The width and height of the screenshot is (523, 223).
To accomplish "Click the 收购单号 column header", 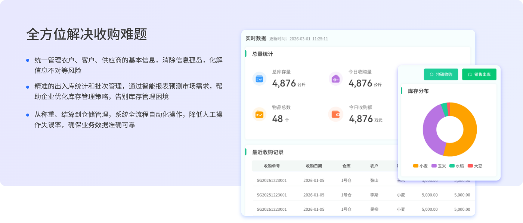I will pyautogui.click(x=272, y=166).
